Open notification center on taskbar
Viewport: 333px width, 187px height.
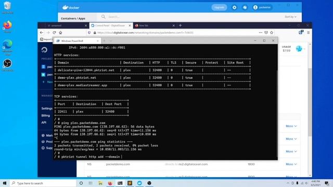pyautogui.click(x=327, y=183)
